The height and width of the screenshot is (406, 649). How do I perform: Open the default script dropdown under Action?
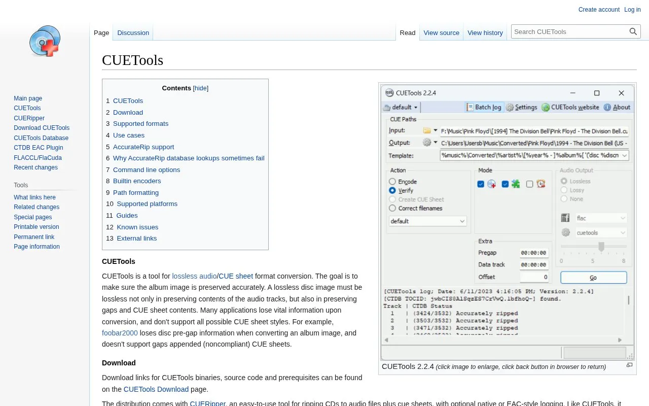pos(428,221)
